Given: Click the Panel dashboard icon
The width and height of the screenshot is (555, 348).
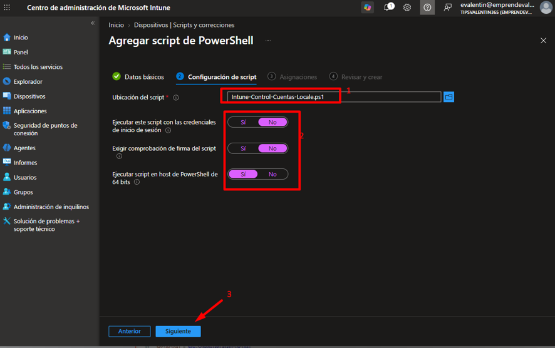Looking at the screenshot, I should tap(7, 51).
